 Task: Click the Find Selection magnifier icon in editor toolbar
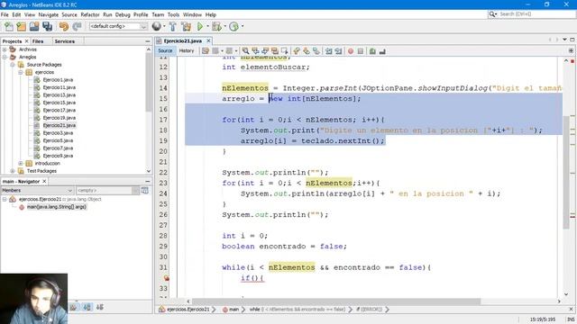(x=245, y=51)
